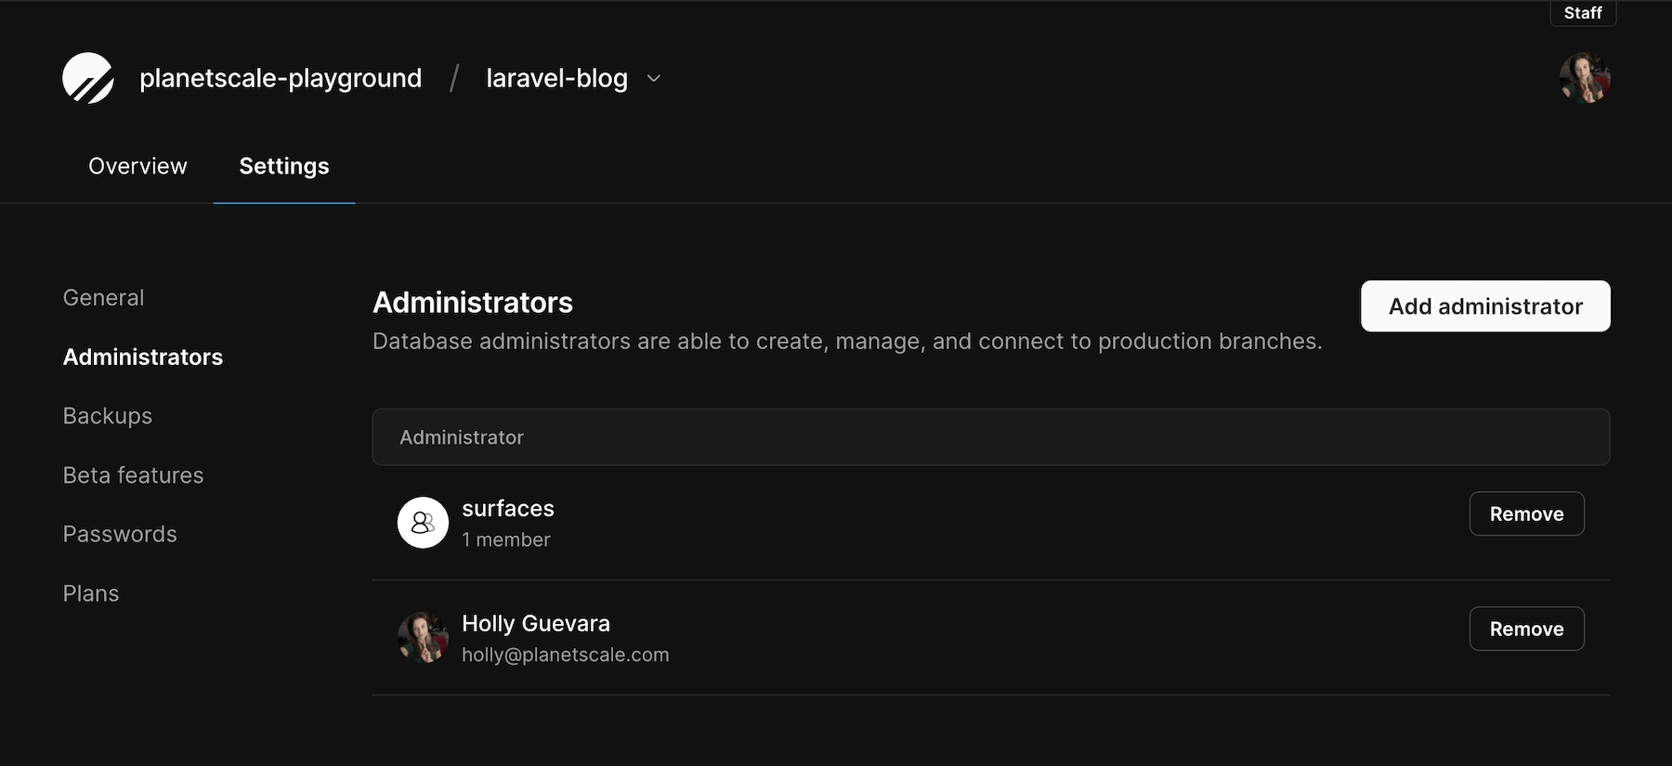The height and width of the screenshot is (766, 1672).
Task: Remove Holly Guevara as administrator
Action: click(x=1526, y=629)
